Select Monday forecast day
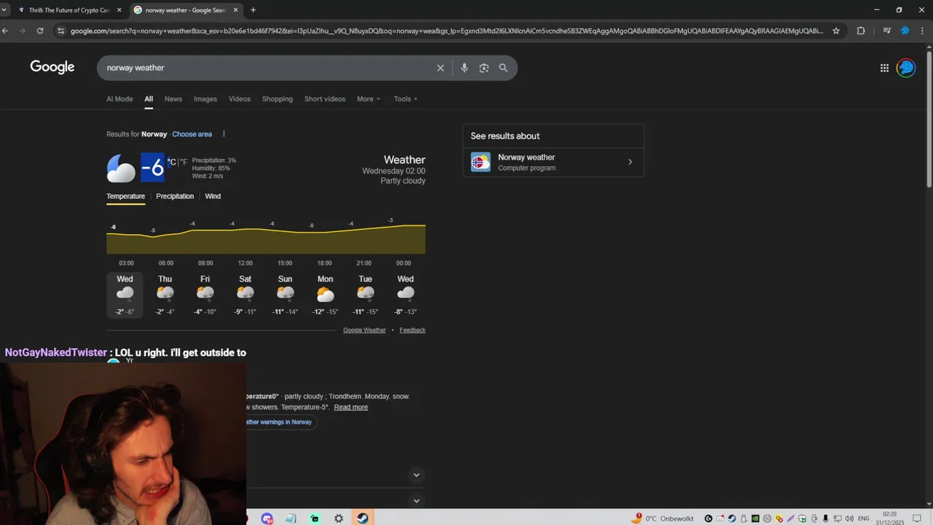 click(325, 295)
